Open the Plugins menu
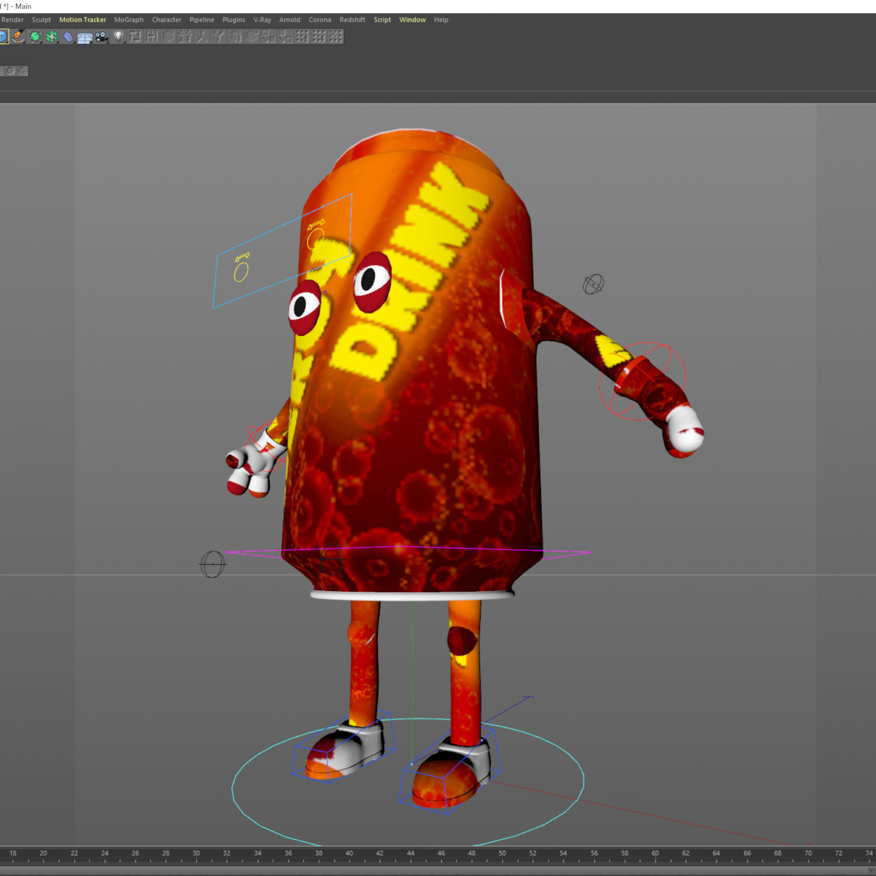 point(234,19)
